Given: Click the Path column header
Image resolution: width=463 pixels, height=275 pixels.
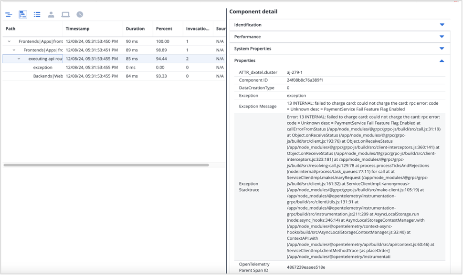Looking at the screenshot, I should (10, 29).
